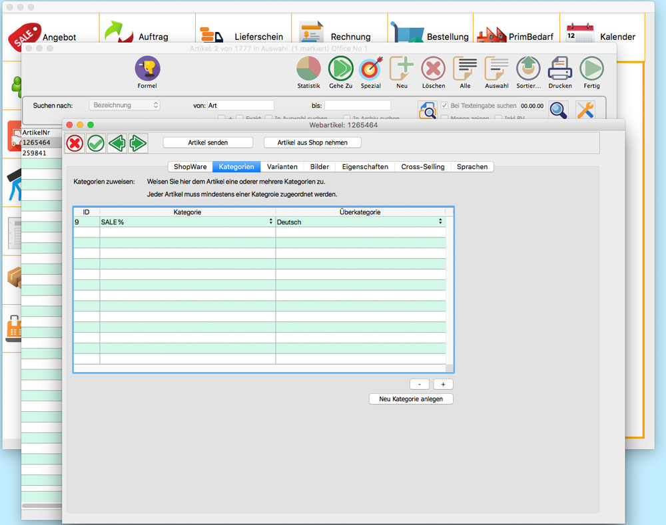
Task: Open the Überkategorie sort dropdown
Action: click(440, 222)
